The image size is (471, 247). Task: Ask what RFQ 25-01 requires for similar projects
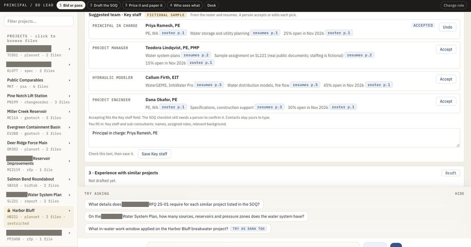click(x=174, y=204)
